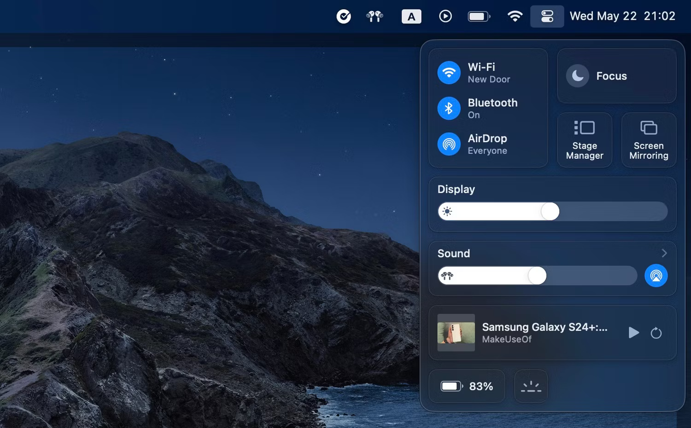
Task: Click the Sound volume slider track
Action: coord(590,276)
